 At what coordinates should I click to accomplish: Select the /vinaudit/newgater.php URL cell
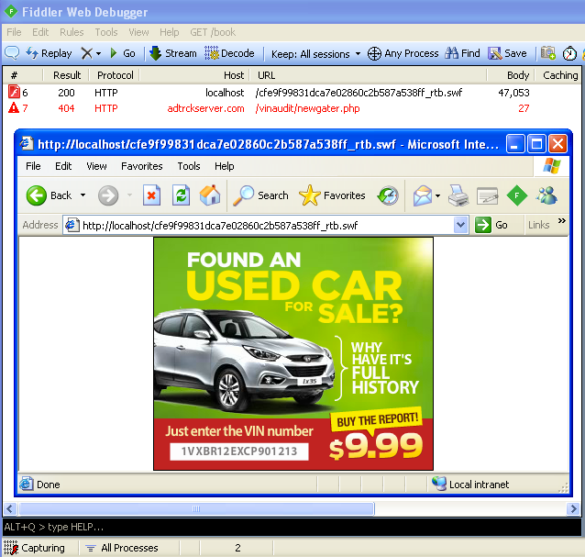[x=307, y=108]
